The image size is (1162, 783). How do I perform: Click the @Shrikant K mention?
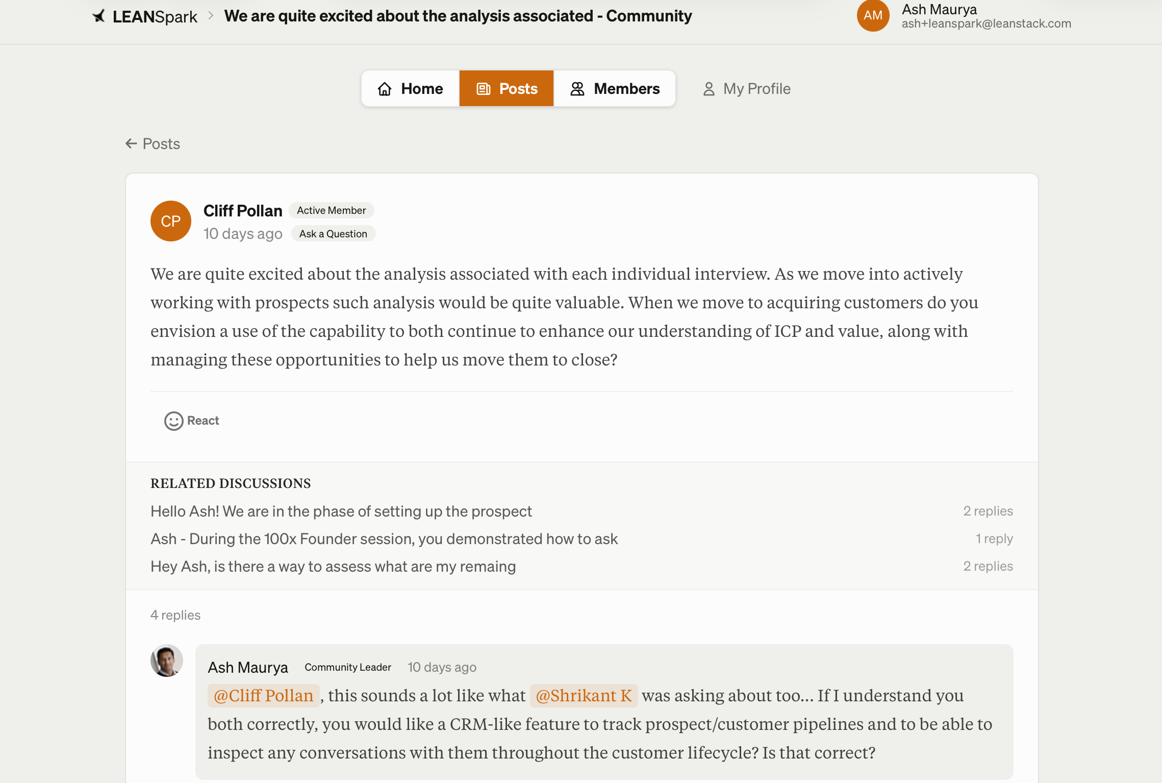[x=584, y=696]
